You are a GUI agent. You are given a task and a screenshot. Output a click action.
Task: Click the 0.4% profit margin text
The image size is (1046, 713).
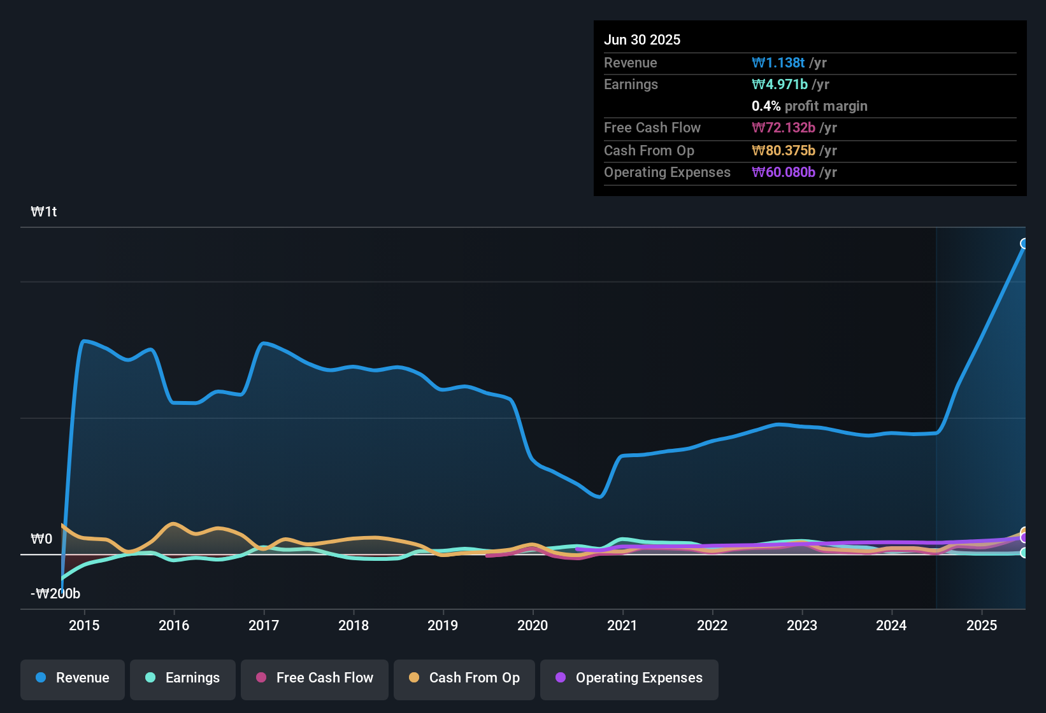(x=810, y=106)
